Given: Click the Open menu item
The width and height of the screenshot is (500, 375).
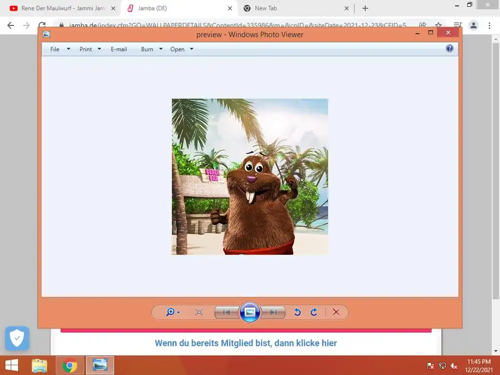Looking at the screenshot, I should coord(177,49).
